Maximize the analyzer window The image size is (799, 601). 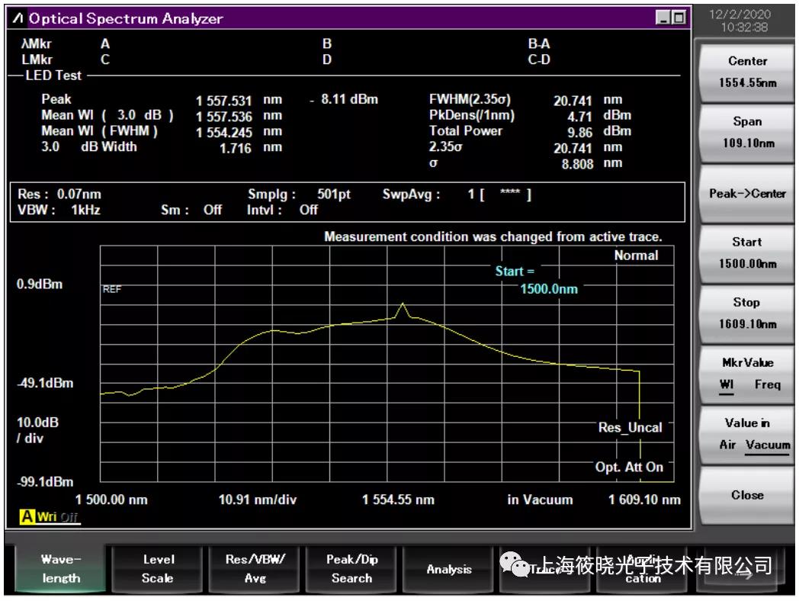tap(678, 18)
